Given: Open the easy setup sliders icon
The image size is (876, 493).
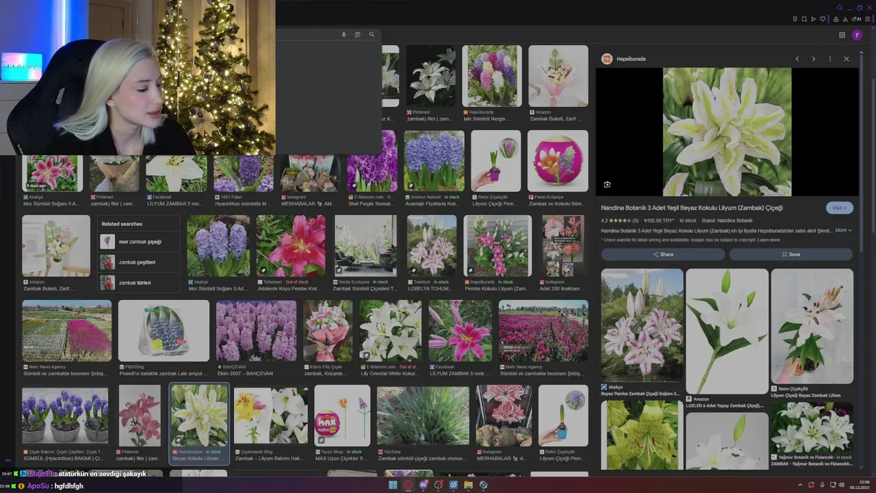Looking at the screenshot, I should 868,19.
